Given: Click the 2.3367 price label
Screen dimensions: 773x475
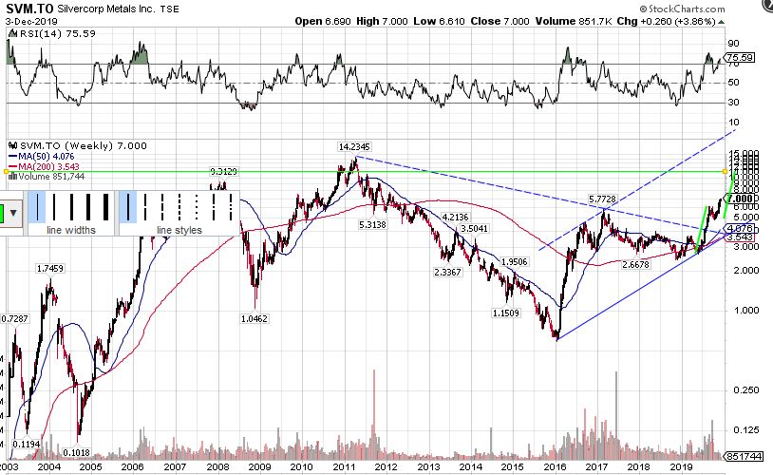Looking at the screenshot, I should tap(447, 272).
